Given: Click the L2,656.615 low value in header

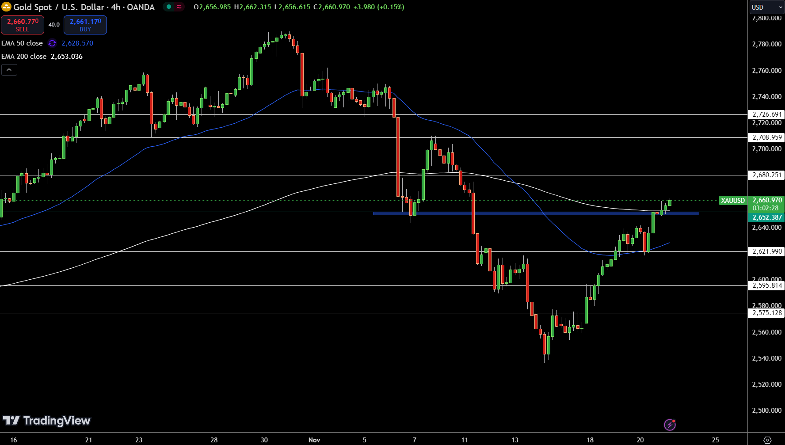Looking at the screenshot, I should click(292, 7).
